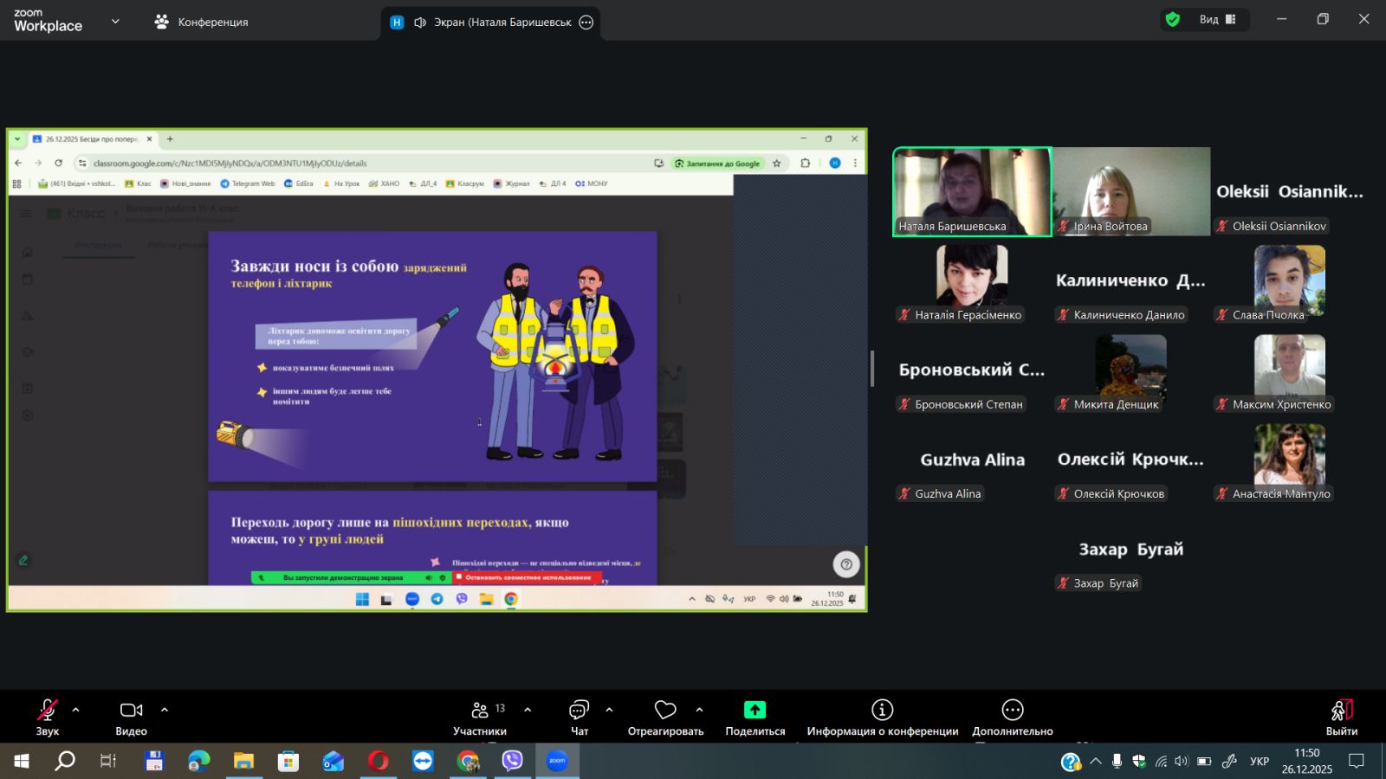The image size is (1386, 779).
Task: Open Conference information icon
Action: point(882,711)
